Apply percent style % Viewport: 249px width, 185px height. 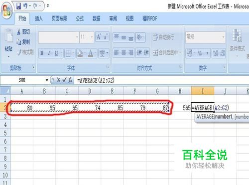click(200, 53)
